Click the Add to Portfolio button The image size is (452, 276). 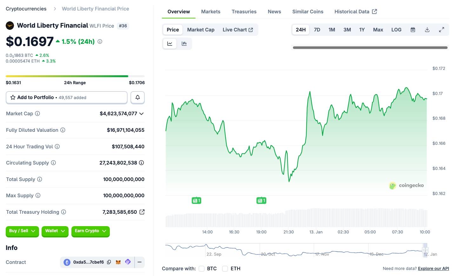point(67,98)
